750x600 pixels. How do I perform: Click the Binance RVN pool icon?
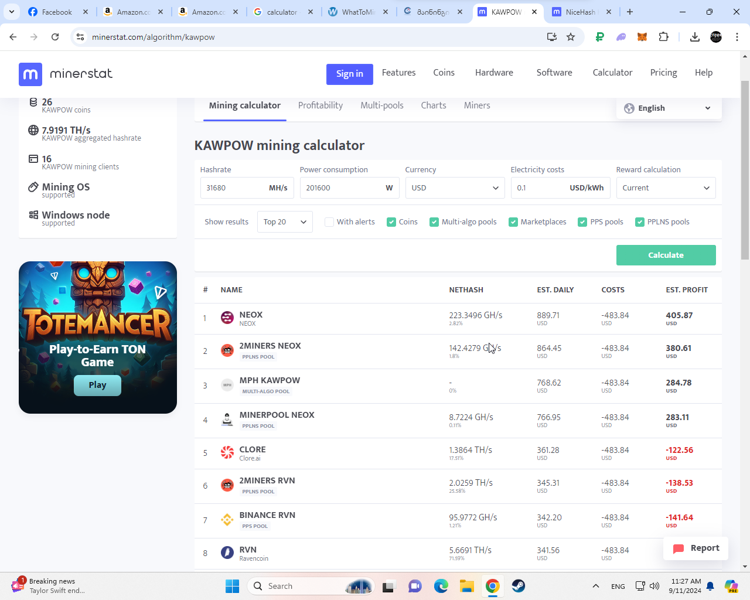pos(227,520)
